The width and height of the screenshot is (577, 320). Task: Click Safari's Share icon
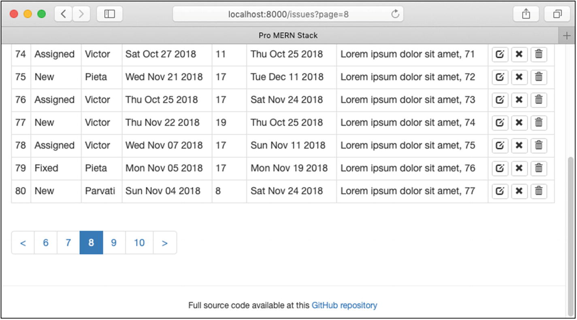point(526,14)
